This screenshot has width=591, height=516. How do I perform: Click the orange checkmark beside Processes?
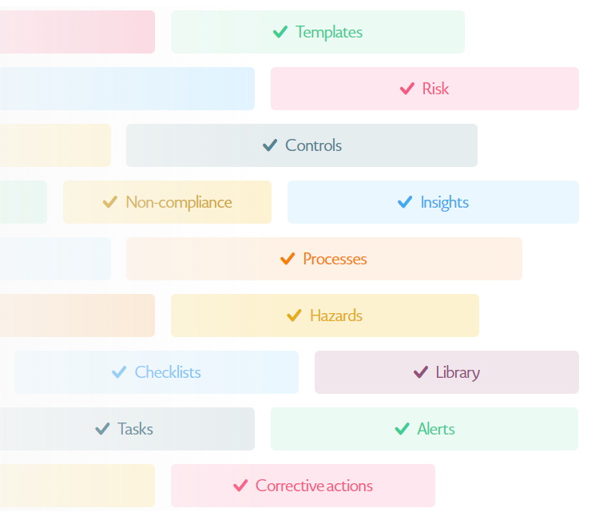pyautogui.click(x=288, y=259)
